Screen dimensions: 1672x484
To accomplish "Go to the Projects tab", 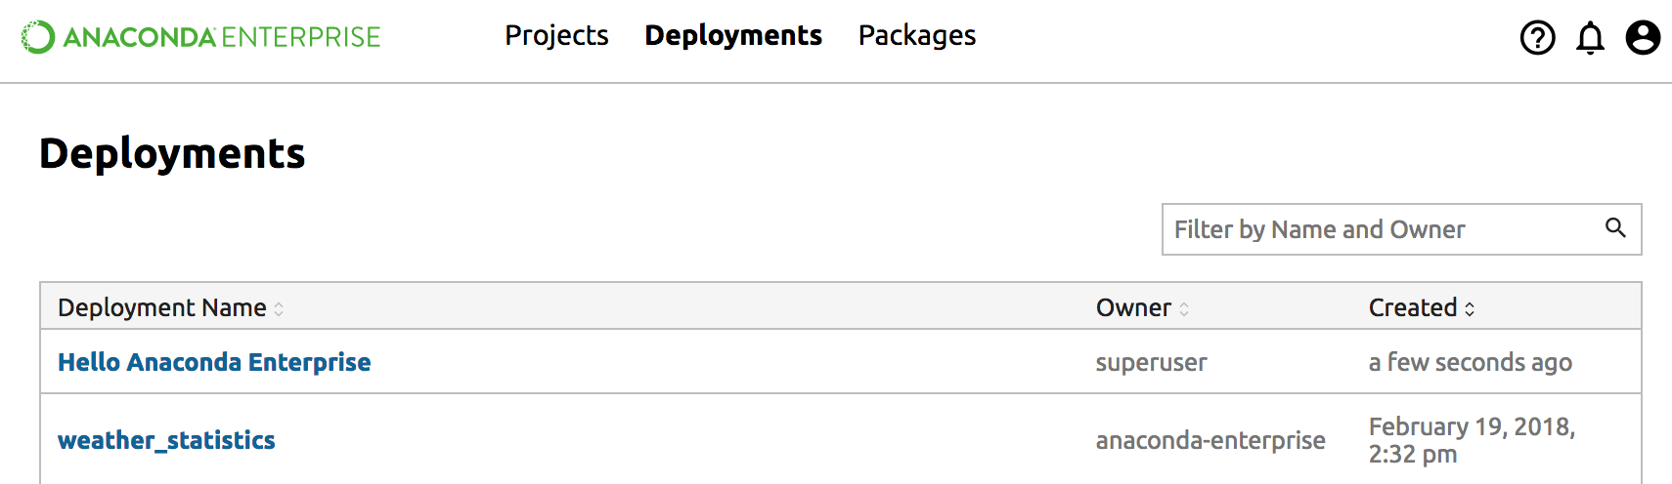I will tap(556, 35).
